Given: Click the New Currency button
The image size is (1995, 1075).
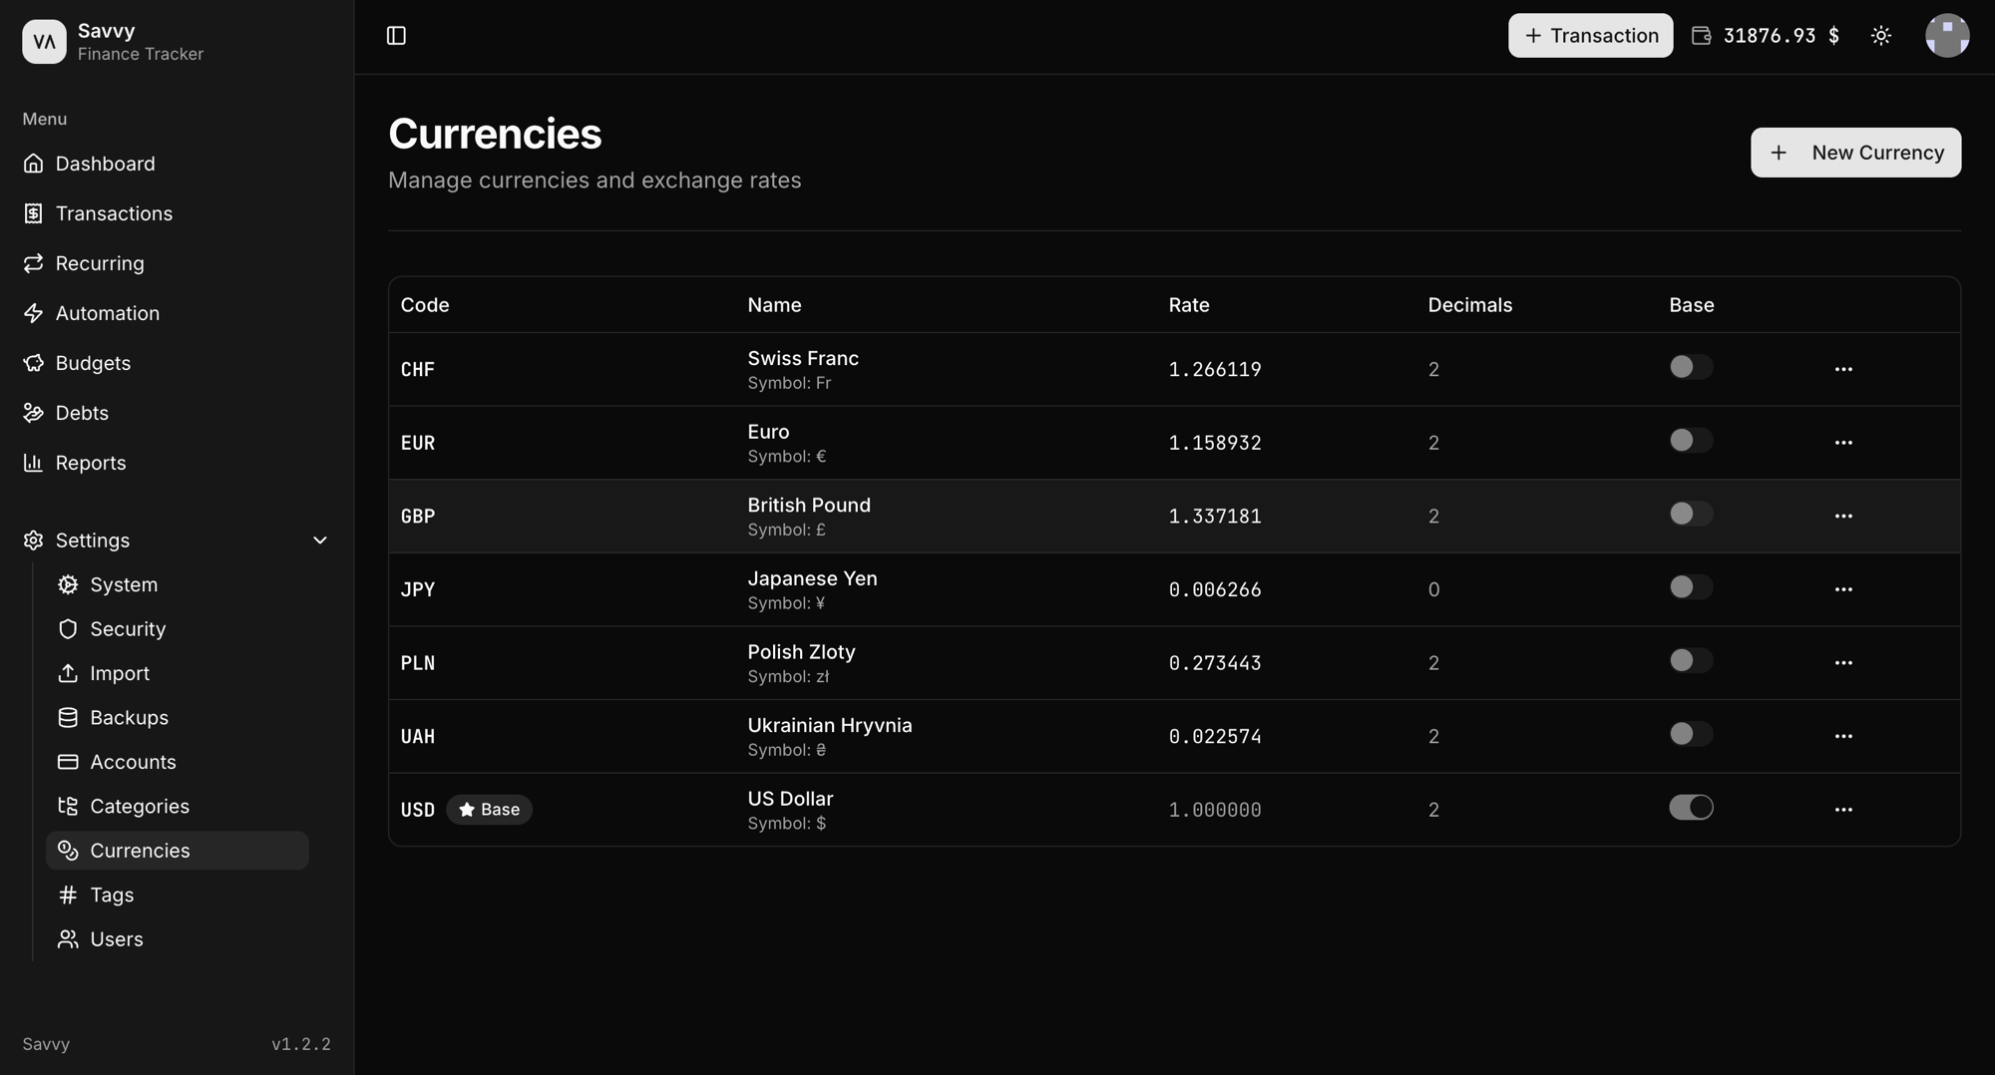Looking at the screenshot, I should click(x=1855, y=153).
